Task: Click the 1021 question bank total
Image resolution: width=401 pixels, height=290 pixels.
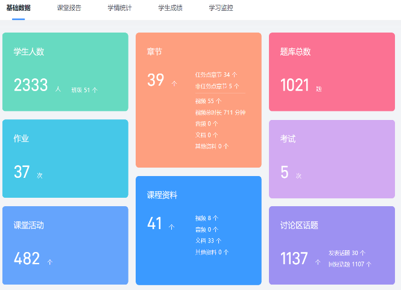Action: (x=295, y=86)
